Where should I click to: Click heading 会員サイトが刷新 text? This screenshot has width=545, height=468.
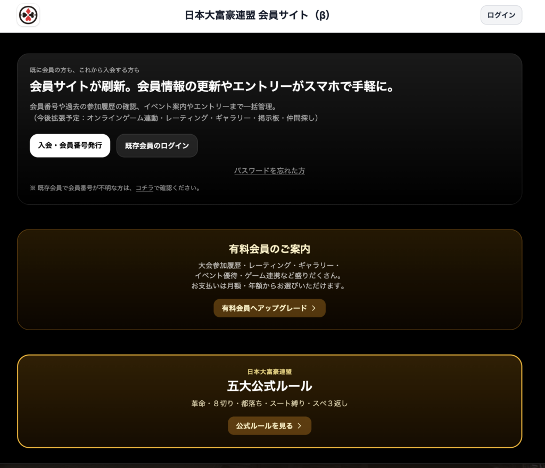point(212,86)
